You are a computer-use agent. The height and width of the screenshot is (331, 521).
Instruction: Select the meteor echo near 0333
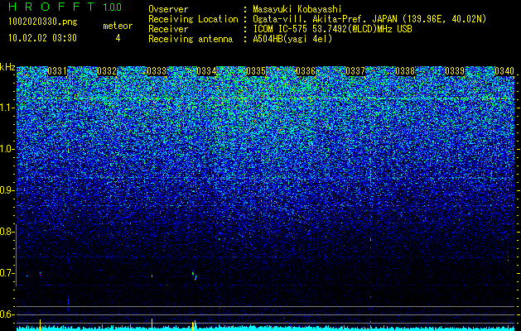click(x=152, y=276)
